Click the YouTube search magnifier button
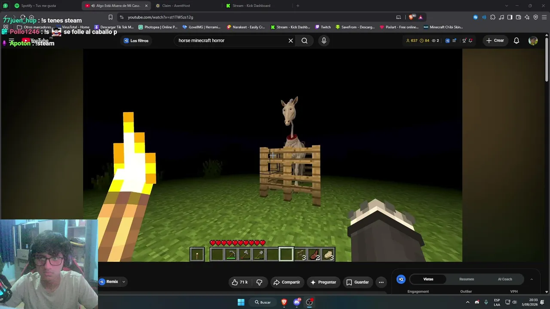The width and height of the screenshot is (550, 309). [305, 40]
